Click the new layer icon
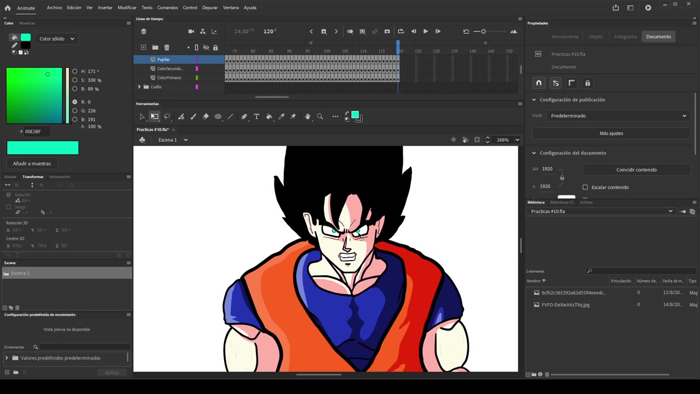 (143, 48)
